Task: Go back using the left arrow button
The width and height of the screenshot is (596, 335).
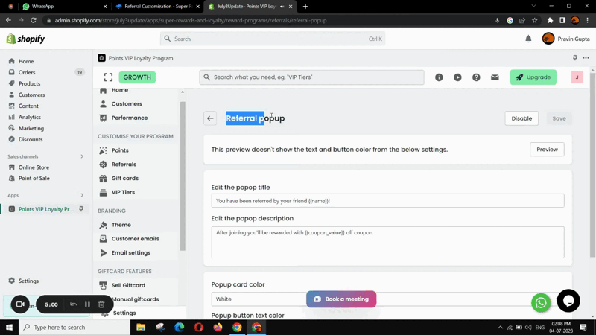Action: 210,118
